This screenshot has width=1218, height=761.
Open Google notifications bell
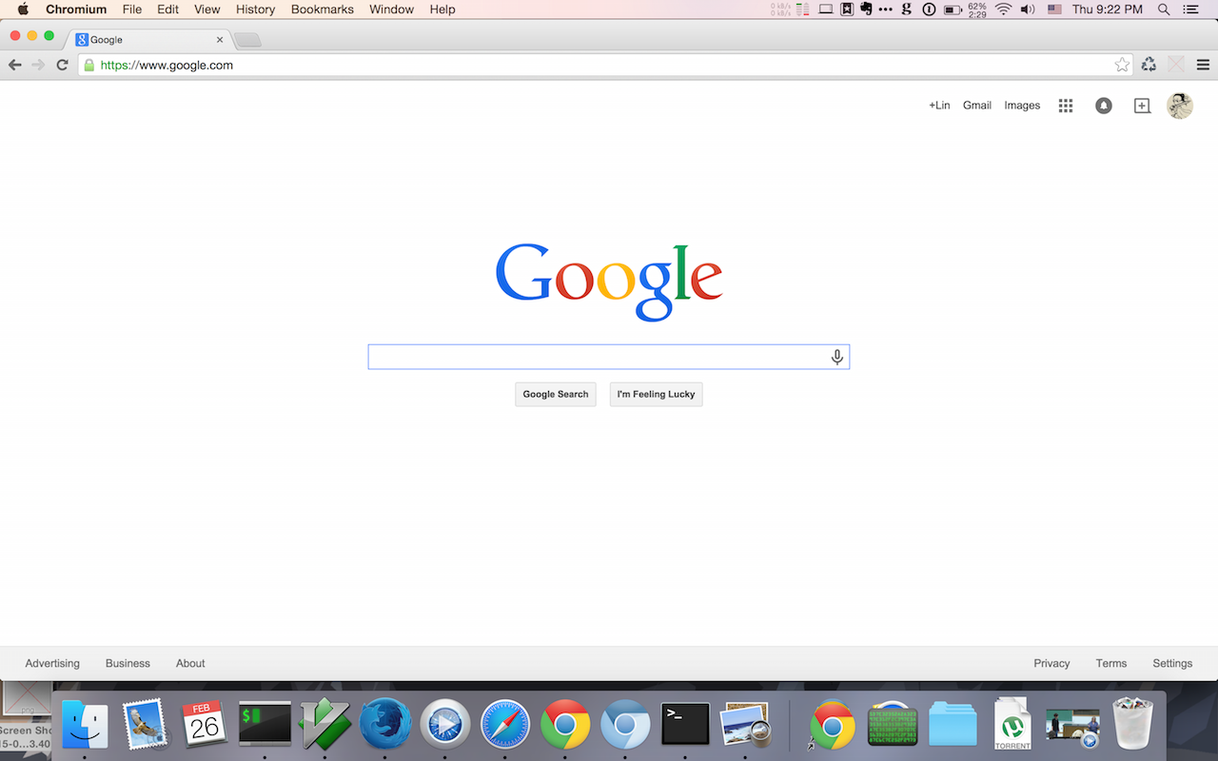point(1104,106)
